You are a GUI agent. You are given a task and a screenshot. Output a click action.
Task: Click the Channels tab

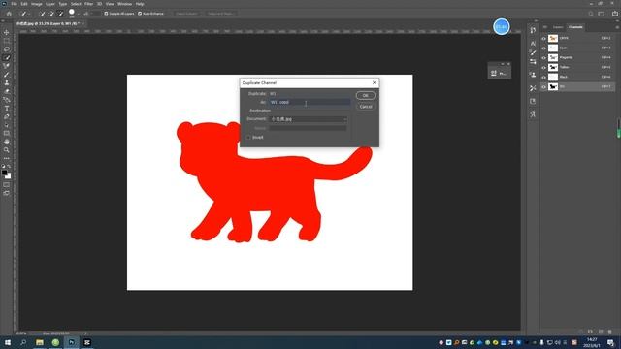[x=575, y=27]
